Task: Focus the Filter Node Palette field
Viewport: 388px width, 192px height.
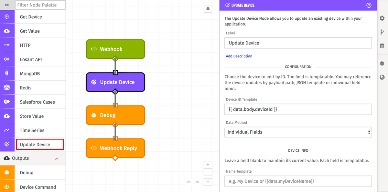Action: [40, 5]
